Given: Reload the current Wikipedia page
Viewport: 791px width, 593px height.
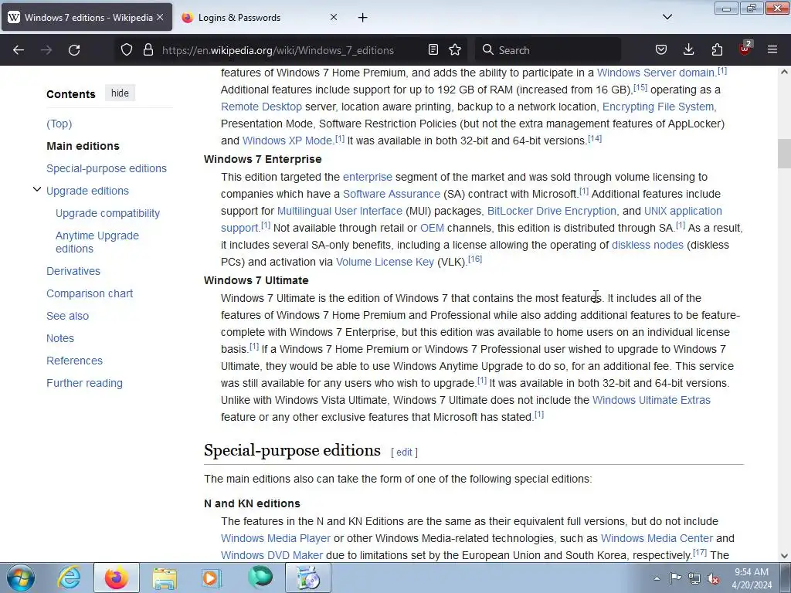Looking at the screenshot, I should pyautogui.click(x=74, y=50).
